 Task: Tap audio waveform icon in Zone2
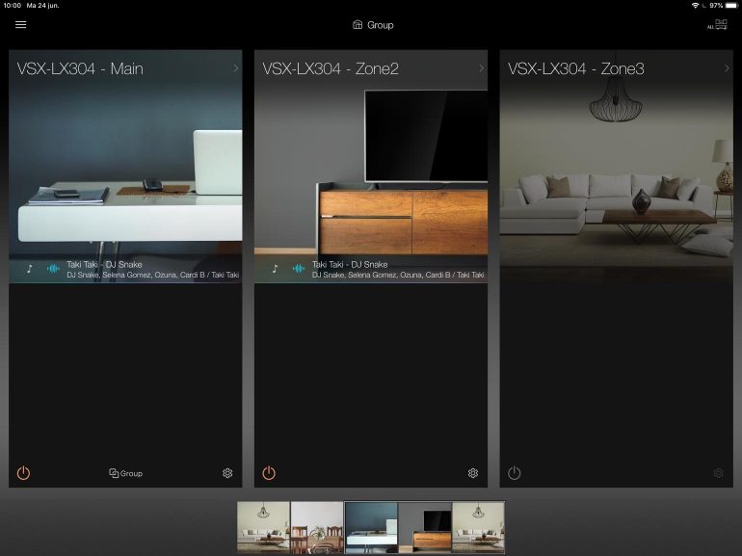pyautogui.click(x=298, y=269)
